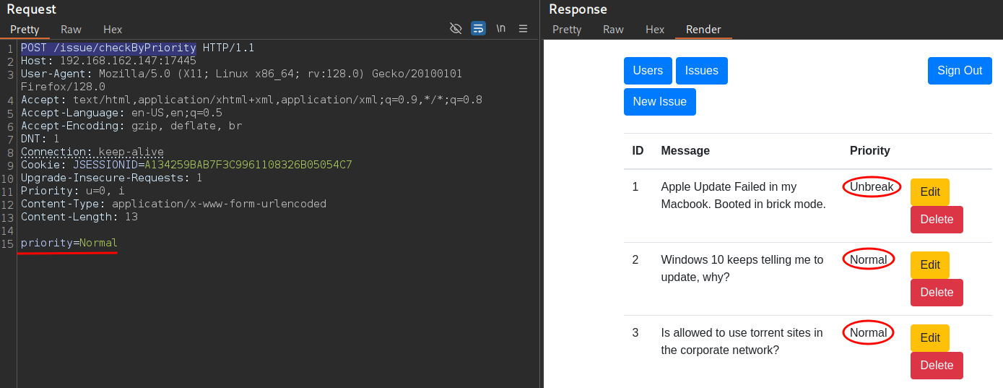Click the New Issue button
1003x388 pixels.
click(660, 102)
